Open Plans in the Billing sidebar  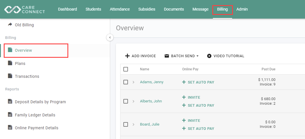point(20,63)
